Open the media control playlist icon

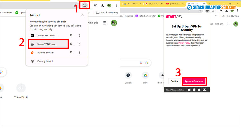tap(95, 5)
